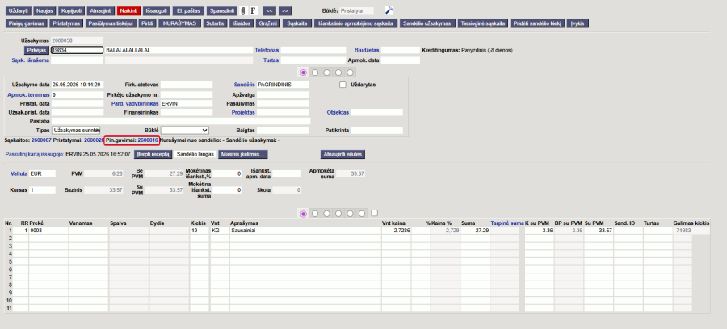Focus the Pirkėjas code field 19834
The width and height of the screenshot is (727, 329).
coord(77,50)
